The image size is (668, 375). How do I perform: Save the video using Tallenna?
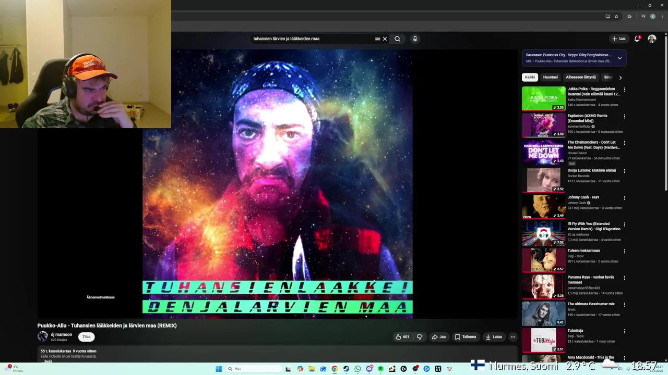pyautogui.click(x=466, y=337)
